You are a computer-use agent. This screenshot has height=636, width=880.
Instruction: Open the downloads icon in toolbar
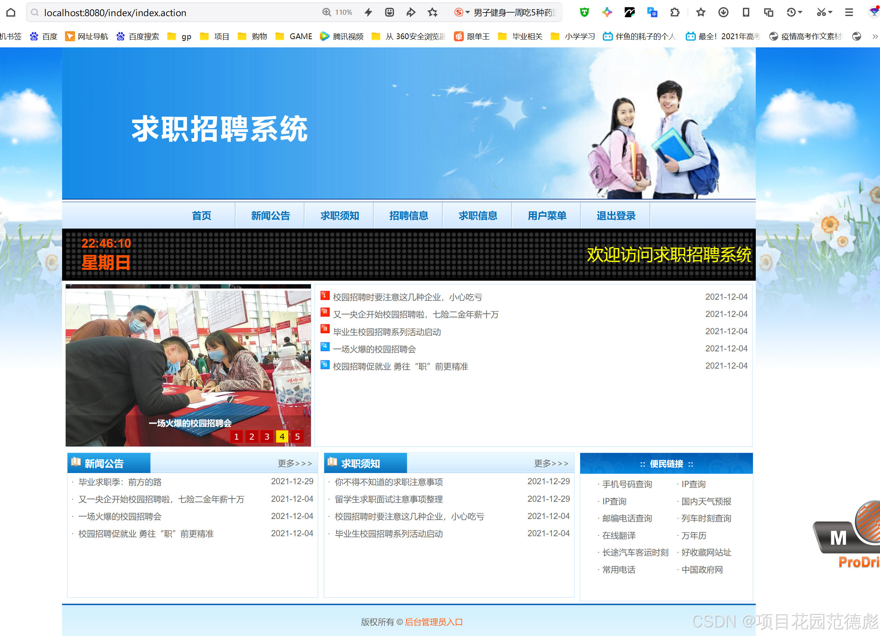723,13
